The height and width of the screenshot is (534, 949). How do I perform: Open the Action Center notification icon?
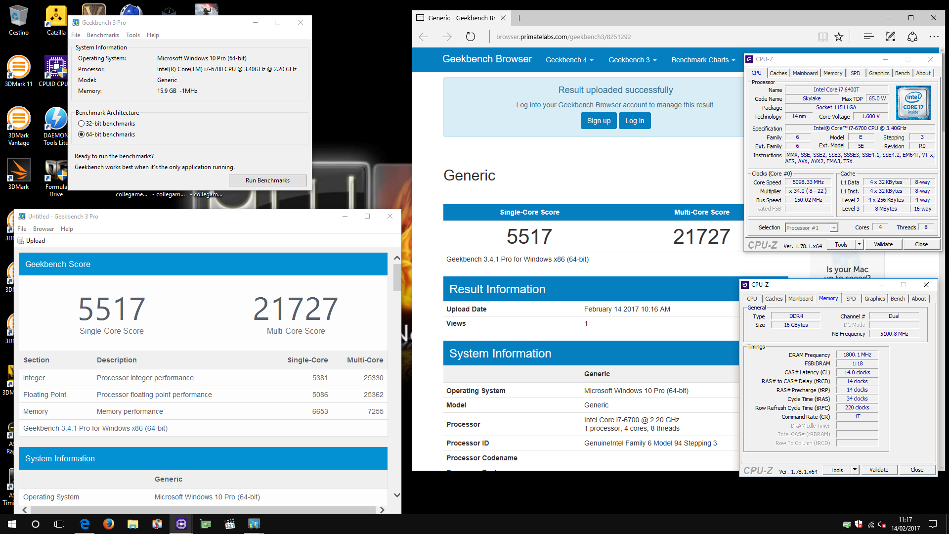pyautogui.click(x=933, y=524)
